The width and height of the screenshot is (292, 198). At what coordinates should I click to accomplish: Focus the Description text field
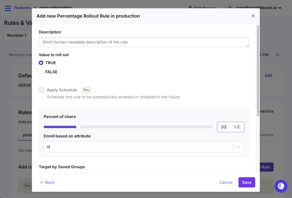click(144, 42)
